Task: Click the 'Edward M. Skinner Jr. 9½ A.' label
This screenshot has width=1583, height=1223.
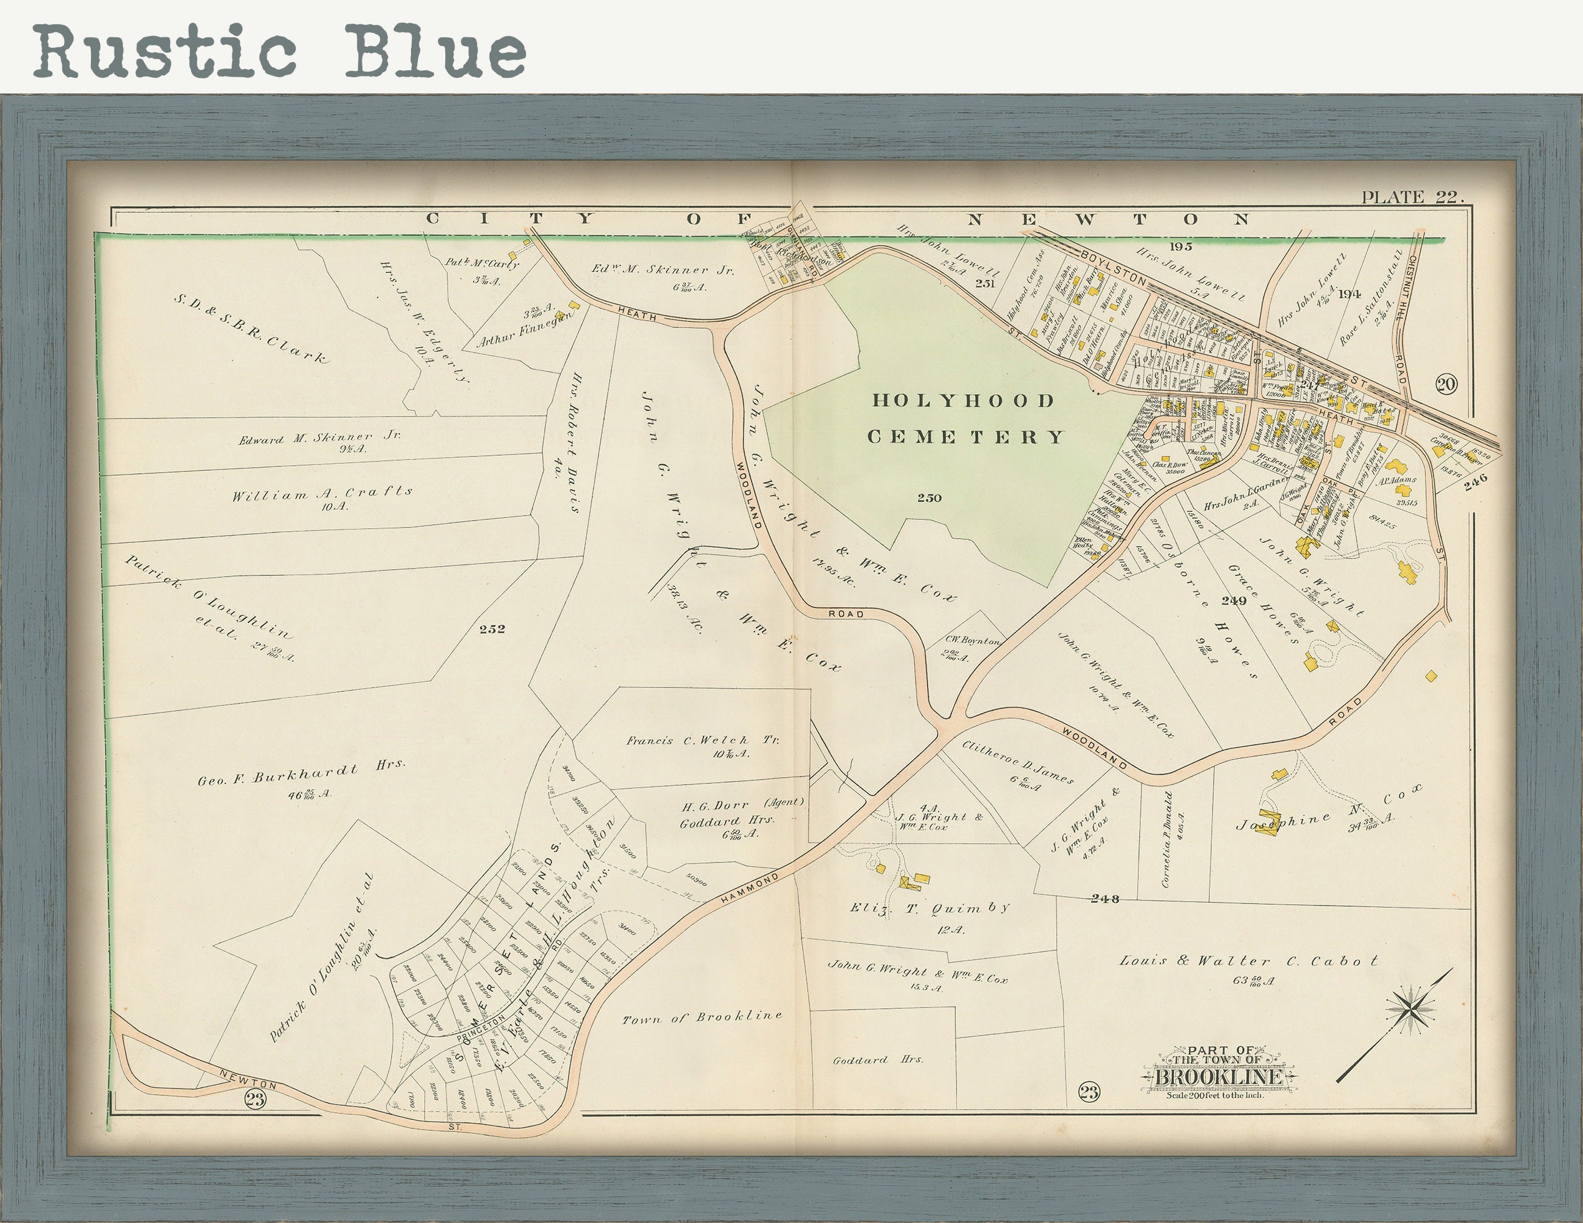Action: [x=319, y=442]
